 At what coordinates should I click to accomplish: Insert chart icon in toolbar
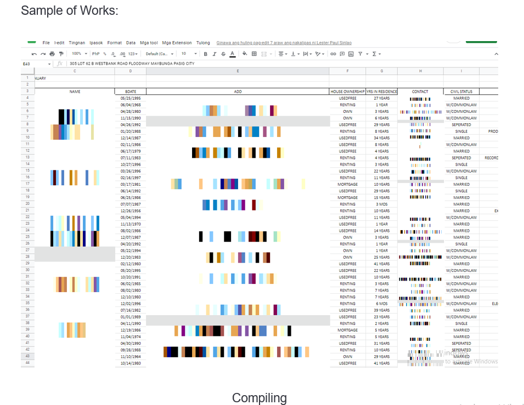351,54
